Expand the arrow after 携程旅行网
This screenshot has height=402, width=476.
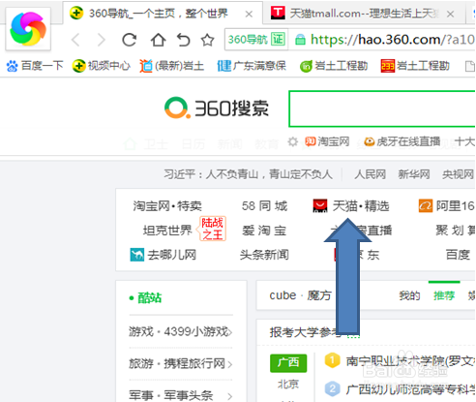click(230, 364)
